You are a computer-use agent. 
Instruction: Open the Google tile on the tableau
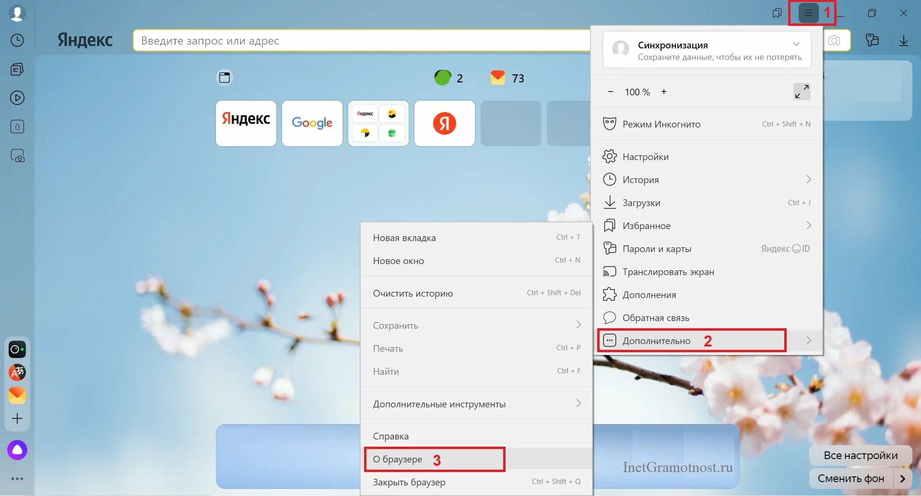point(312,123)
